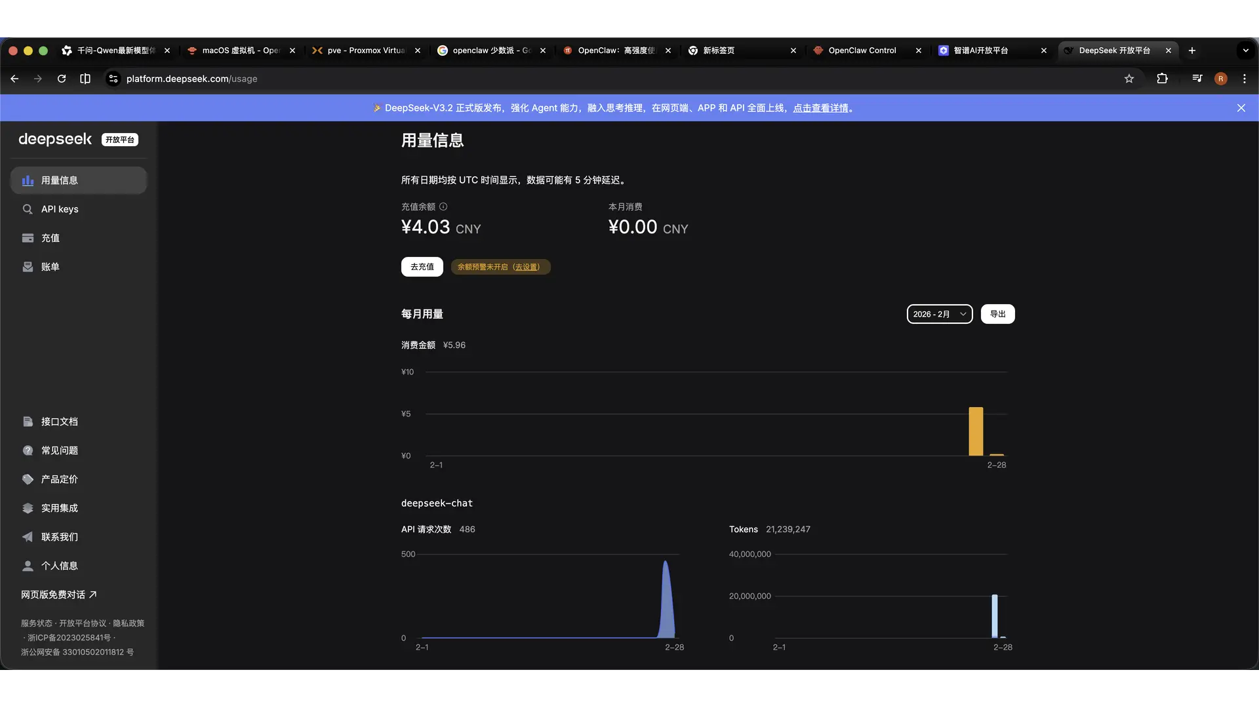Dismiss the DeepSeek-V3.2 announcement banner
1259x708 pixels.
click(x=1241, y=108)
